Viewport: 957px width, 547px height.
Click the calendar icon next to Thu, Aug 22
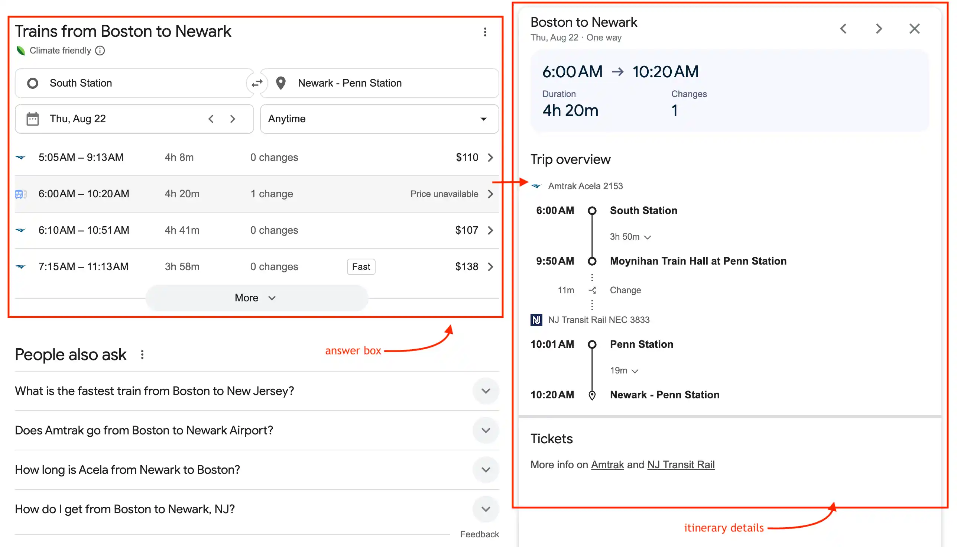(x=33, y=119)
